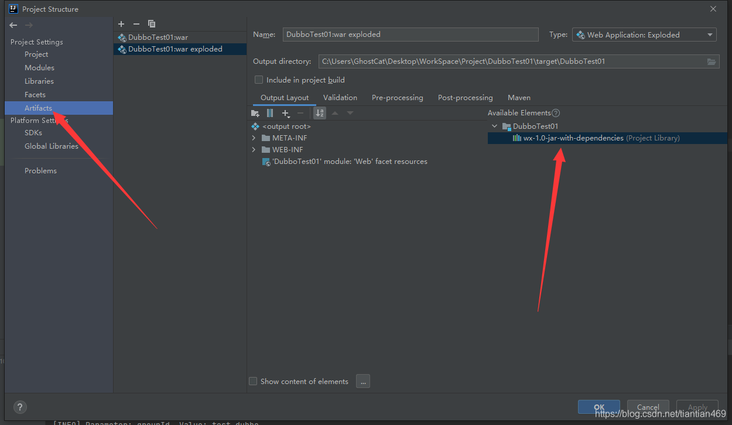Click the OK button
This screenshot has height=425, width=732.
pos(599,407)
